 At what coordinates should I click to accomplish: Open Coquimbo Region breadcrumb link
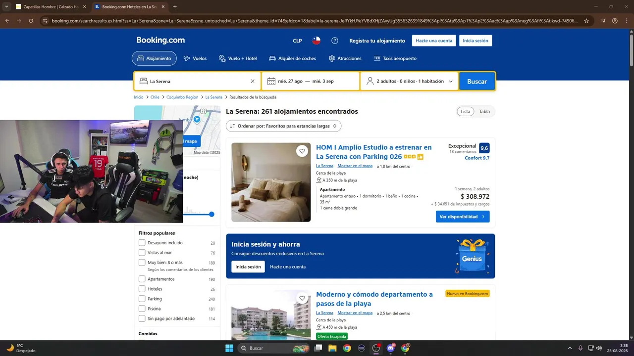(182, 97)
